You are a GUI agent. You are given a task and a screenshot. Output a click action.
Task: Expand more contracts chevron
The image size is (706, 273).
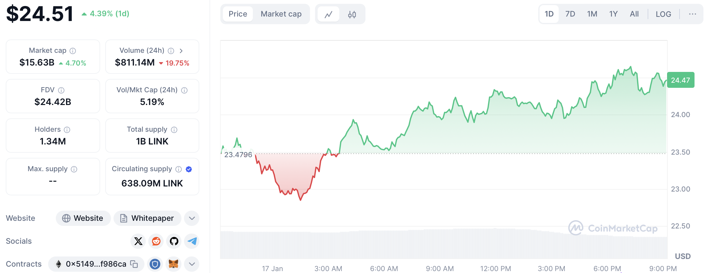(192, 264)
